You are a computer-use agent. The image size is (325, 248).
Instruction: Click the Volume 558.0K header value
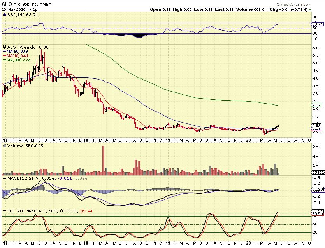251,9
